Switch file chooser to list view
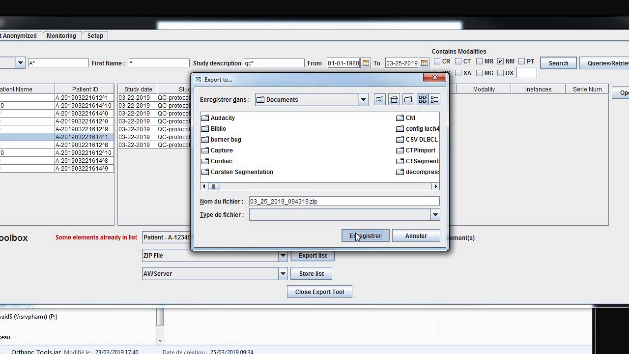629x354 pixels. click(x=423, y=100)
